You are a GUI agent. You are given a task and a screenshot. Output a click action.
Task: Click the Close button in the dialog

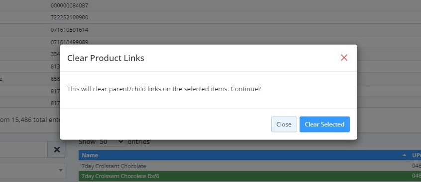click(x=284, y=124)
